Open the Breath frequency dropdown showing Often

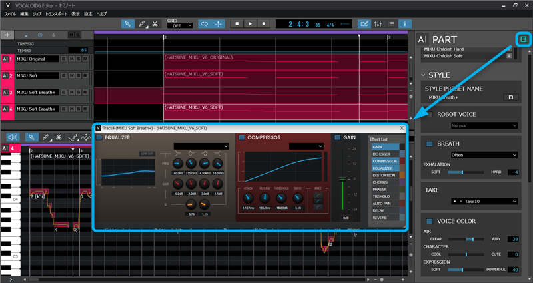[x=484, y=155]
